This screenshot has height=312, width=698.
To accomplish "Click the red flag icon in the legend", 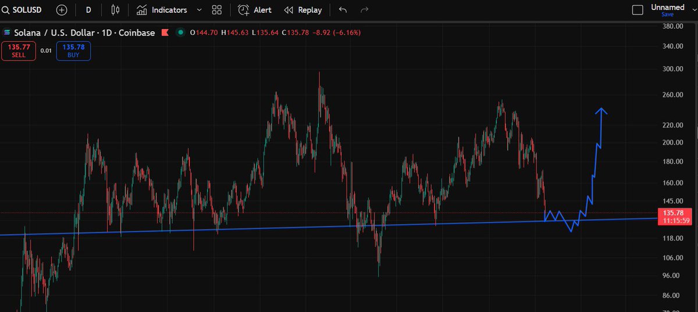I will pyautogui.click(x=165, y=33).
